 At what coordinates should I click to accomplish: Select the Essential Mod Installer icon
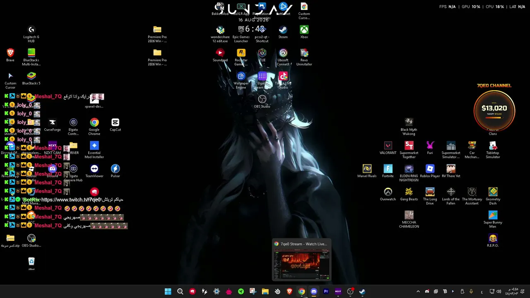94,150
